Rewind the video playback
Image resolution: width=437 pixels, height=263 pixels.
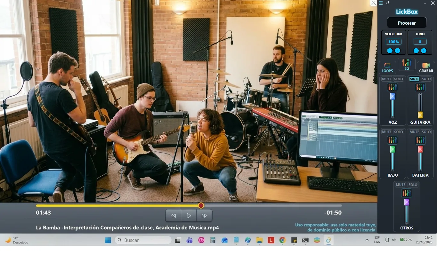[x=173, y=216]
